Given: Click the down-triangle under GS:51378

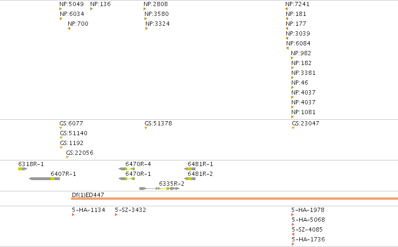Looking at the screenshot, I should click(x=146, y=128).
